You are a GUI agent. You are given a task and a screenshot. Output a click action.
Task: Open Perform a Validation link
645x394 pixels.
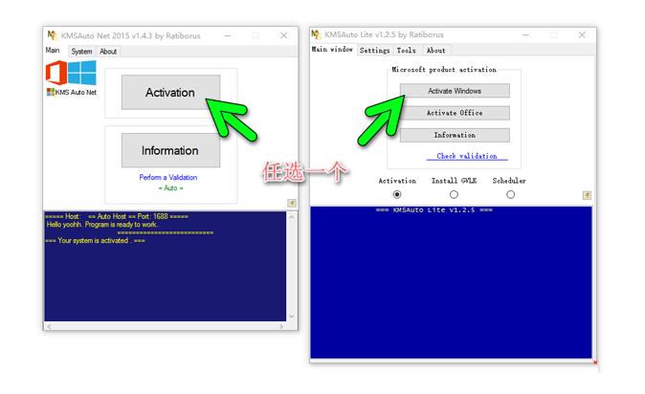click(x=167, y=177)
